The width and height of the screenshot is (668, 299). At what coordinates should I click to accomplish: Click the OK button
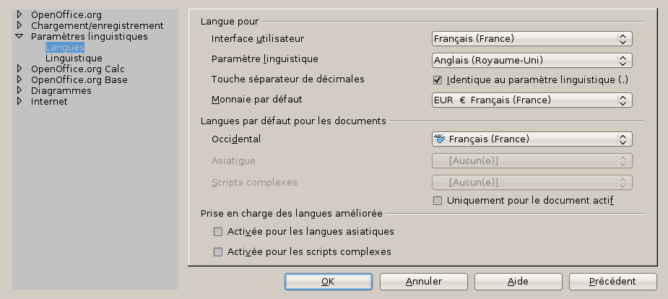coord(328,281)
